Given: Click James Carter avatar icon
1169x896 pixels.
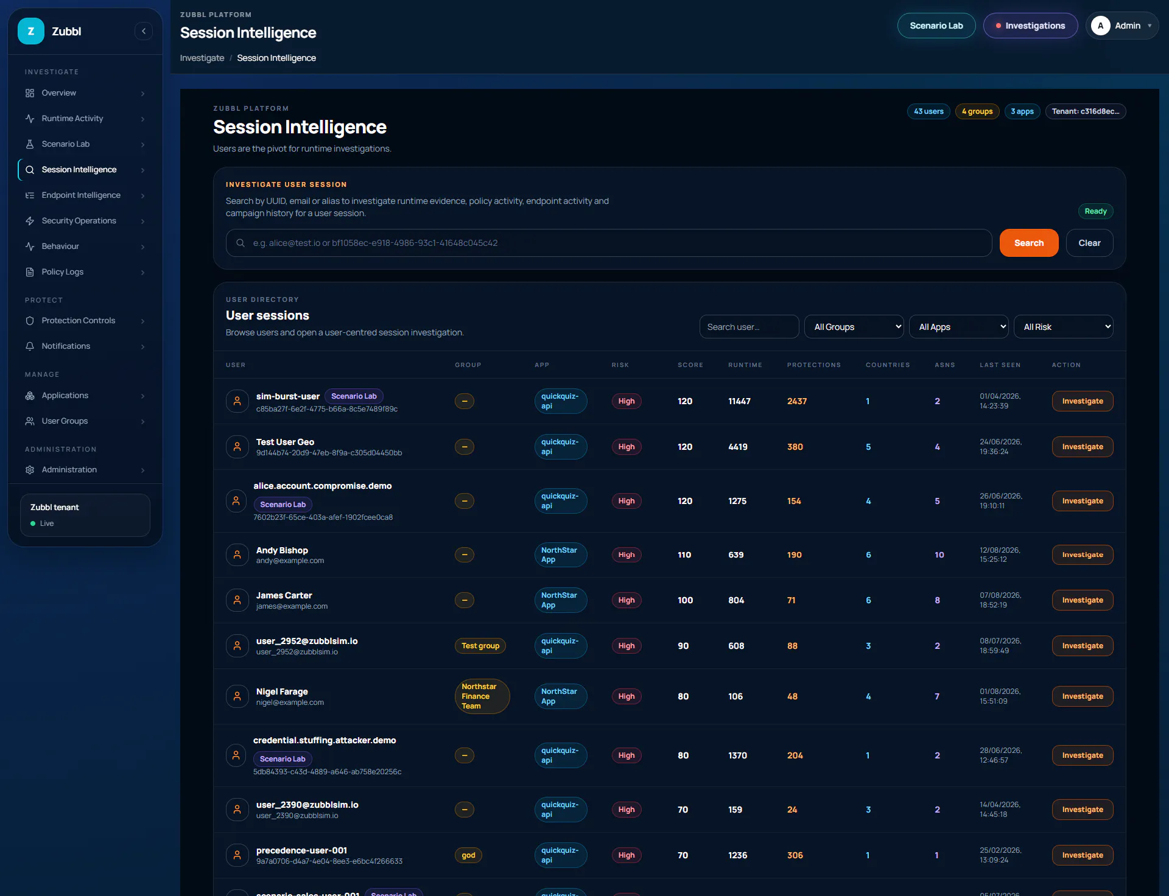Looking at the screenshot, I should 237,600.
